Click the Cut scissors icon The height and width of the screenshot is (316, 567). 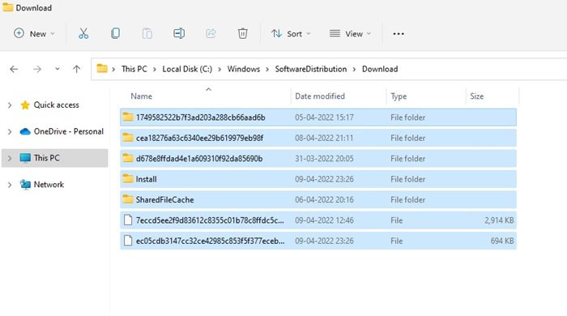pos(83,33)
